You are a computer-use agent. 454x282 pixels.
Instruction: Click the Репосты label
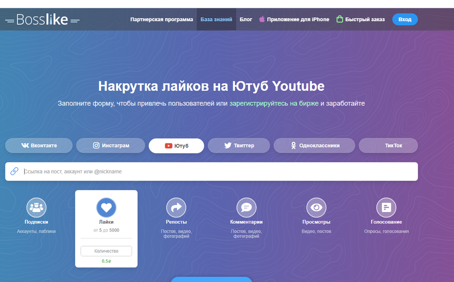(176, 222)
